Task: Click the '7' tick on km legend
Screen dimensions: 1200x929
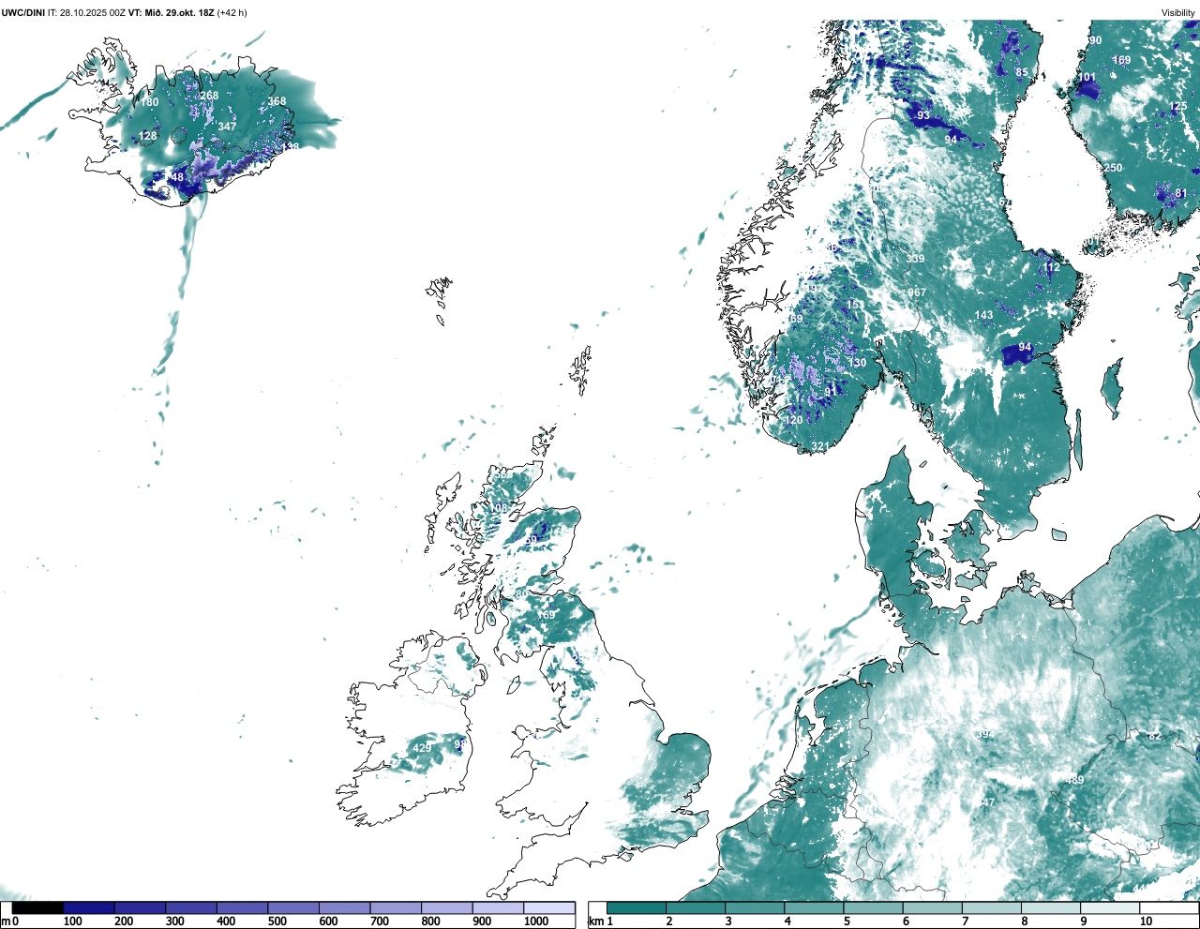Action: point(966,922)
